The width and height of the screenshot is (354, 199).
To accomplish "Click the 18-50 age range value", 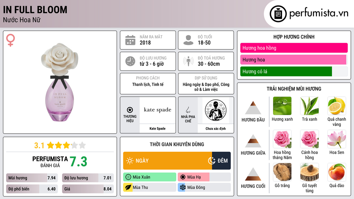I will tap(204, 42).
